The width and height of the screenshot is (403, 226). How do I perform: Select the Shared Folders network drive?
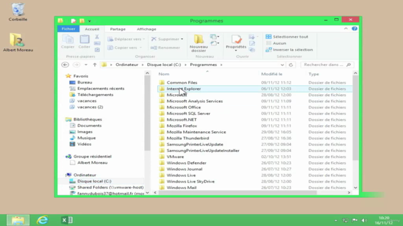tap(110, 187)
